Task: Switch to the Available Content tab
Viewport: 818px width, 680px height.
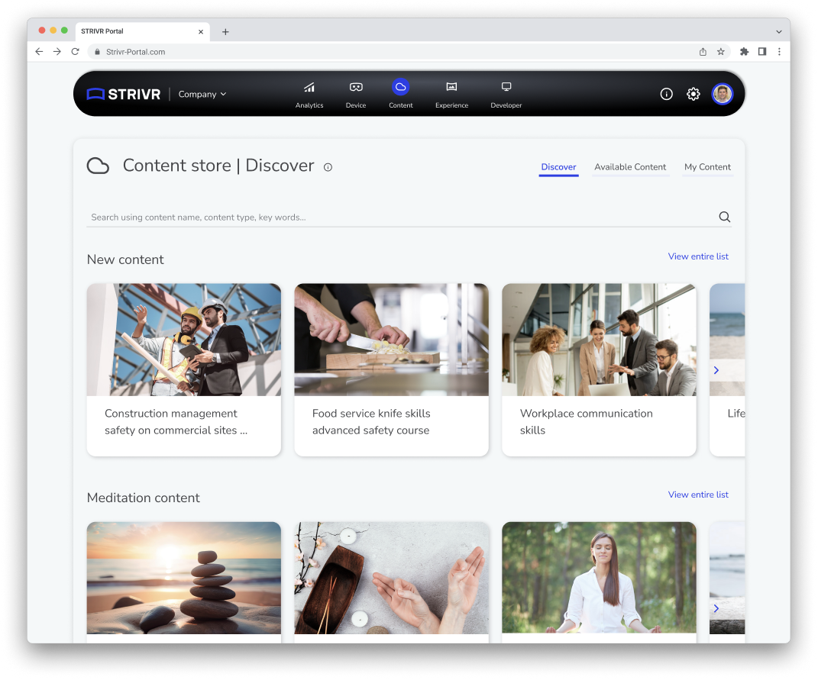Action: tap(630, 167)
